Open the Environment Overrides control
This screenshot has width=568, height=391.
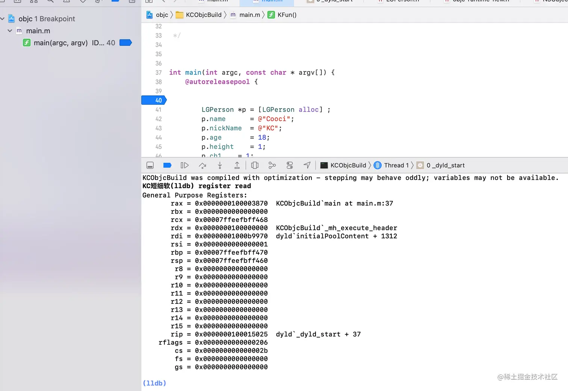(290, 165)
